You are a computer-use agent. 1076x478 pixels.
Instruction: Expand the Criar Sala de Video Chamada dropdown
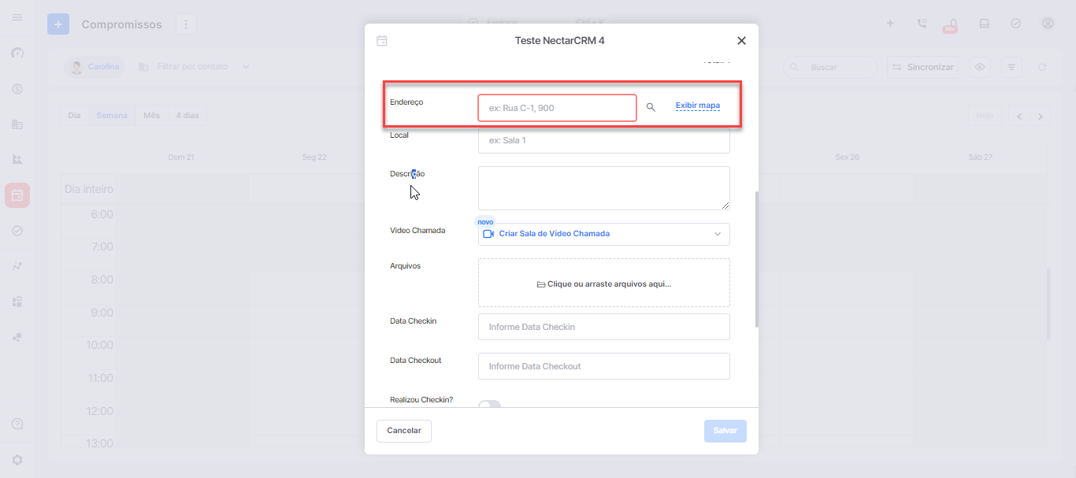[717, 234]
